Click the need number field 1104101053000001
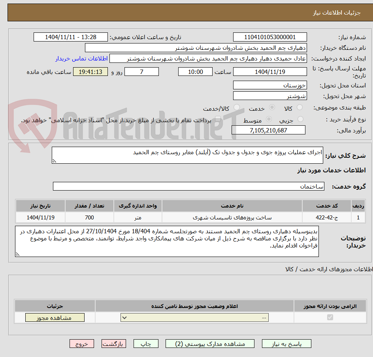373x357 pixels. coord(270,37)
